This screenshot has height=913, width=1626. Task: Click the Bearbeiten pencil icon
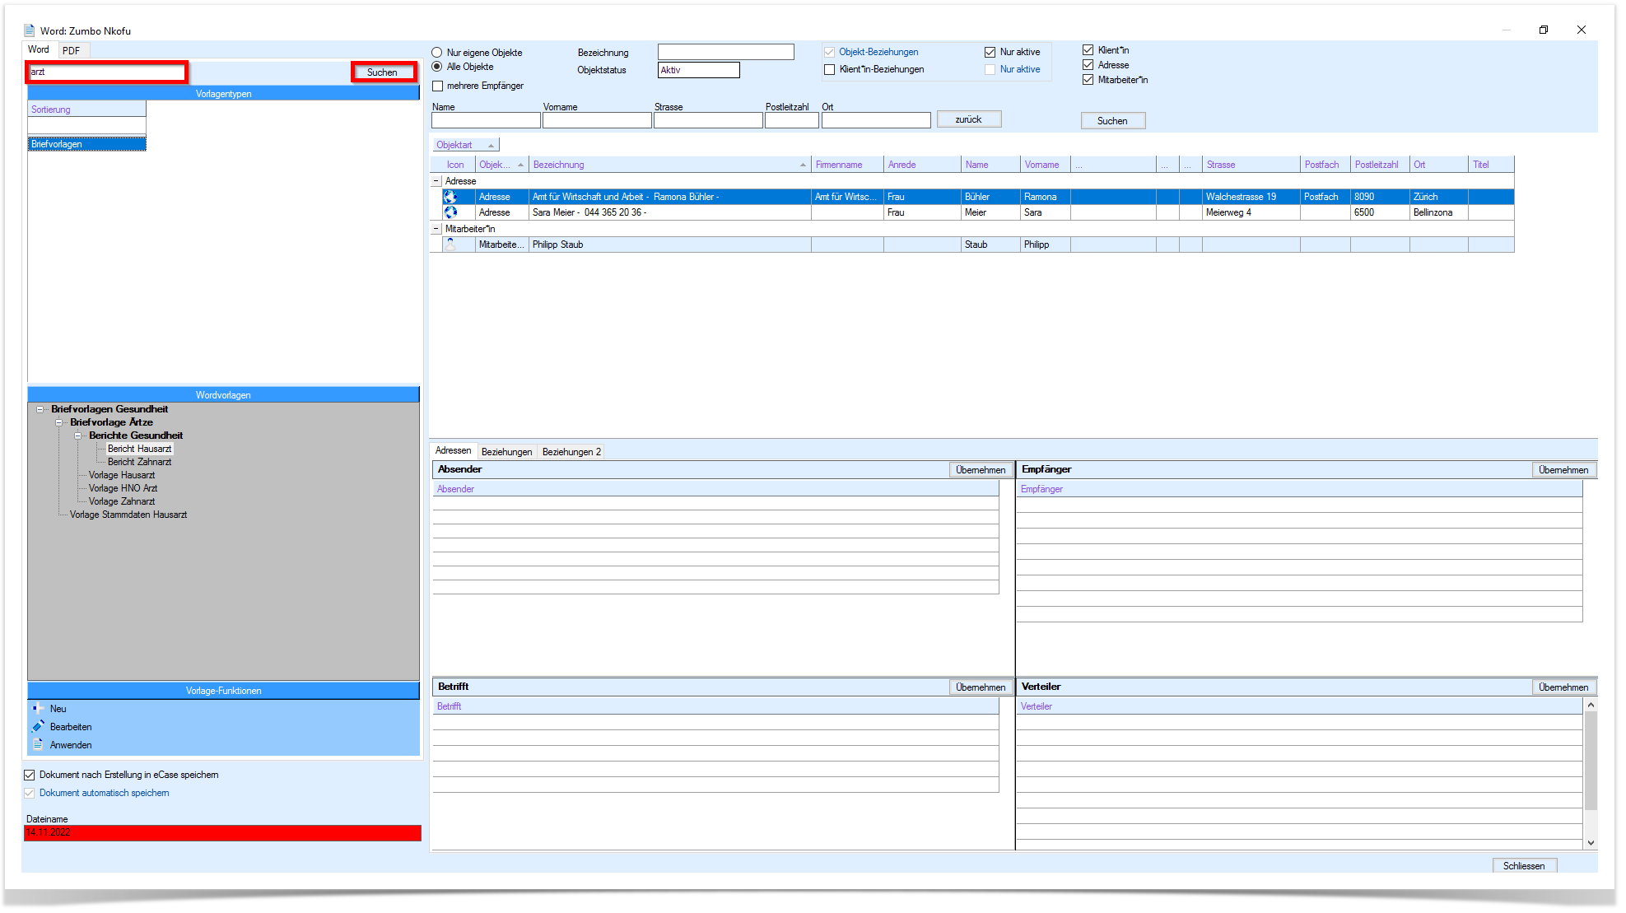coord(38,727)
